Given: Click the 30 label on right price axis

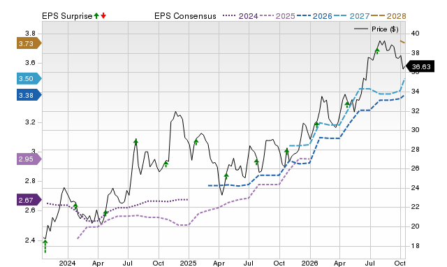Looking at the screenshot, I should point(415,130).
